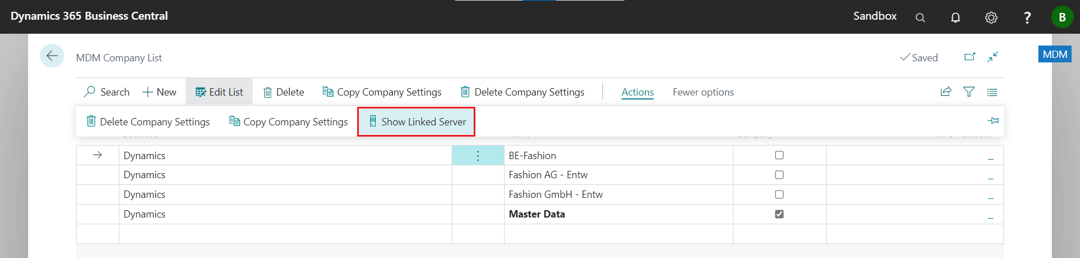The image size is (1080, 258).
Task: Click Delete Company Settings in top toolbar
Action: click(x=522, y=92)
